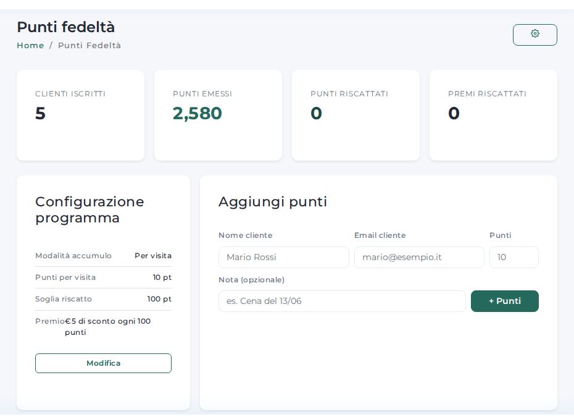Click the 'PUNTI EMESSI' card label
The image size is (574, 417).
[x=202, y=94]
